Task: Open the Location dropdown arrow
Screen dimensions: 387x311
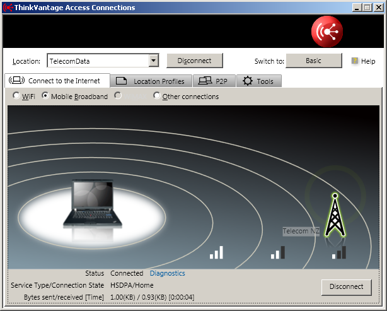Action: 154,61
